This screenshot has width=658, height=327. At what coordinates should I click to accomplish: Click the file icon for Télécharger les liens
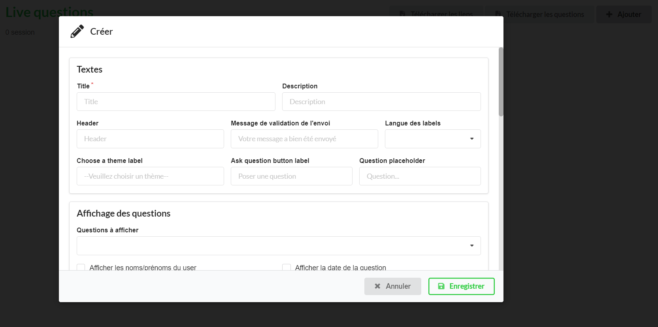402,15
